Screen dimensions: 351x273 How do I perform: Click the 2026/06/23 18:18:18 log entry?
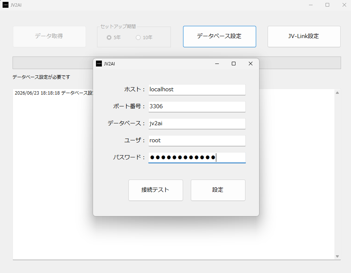coord(54,93)
